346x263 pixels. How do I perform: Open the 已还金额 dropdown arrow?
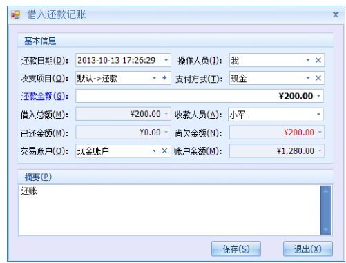click(x=166, y=133)
